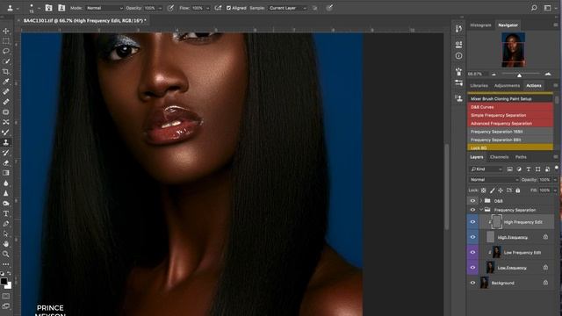This screenshot has height=316, width=562.
Task: Select the Hand tool
Action: (x=6, y=244)
